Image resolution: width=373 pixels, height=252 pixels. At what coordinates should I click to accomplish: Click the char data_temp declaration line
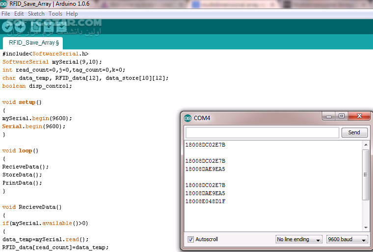tap(85, 78)
